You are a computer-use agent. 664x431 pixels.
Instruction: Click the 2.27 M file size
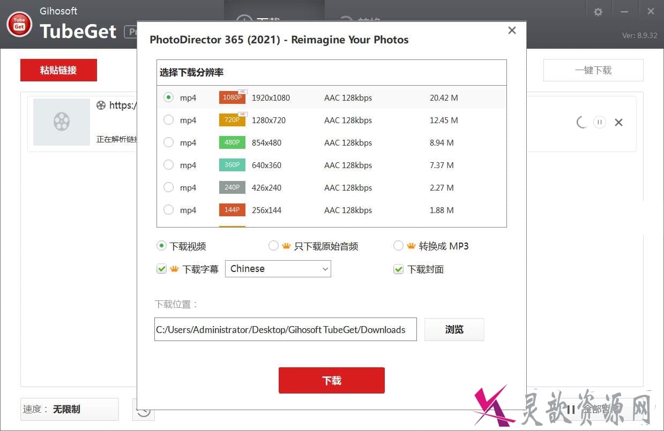point(442,187)
